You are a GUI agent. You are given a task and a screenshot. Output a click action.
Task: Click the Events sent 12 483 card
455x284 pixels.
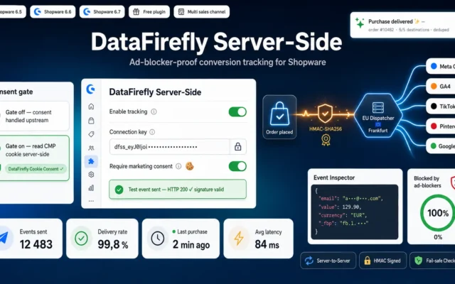click(x=31, y=239)
